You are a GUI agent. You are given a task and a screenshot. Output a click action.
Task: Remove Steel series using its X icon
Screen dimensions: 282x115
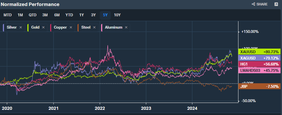coord(94,27)
